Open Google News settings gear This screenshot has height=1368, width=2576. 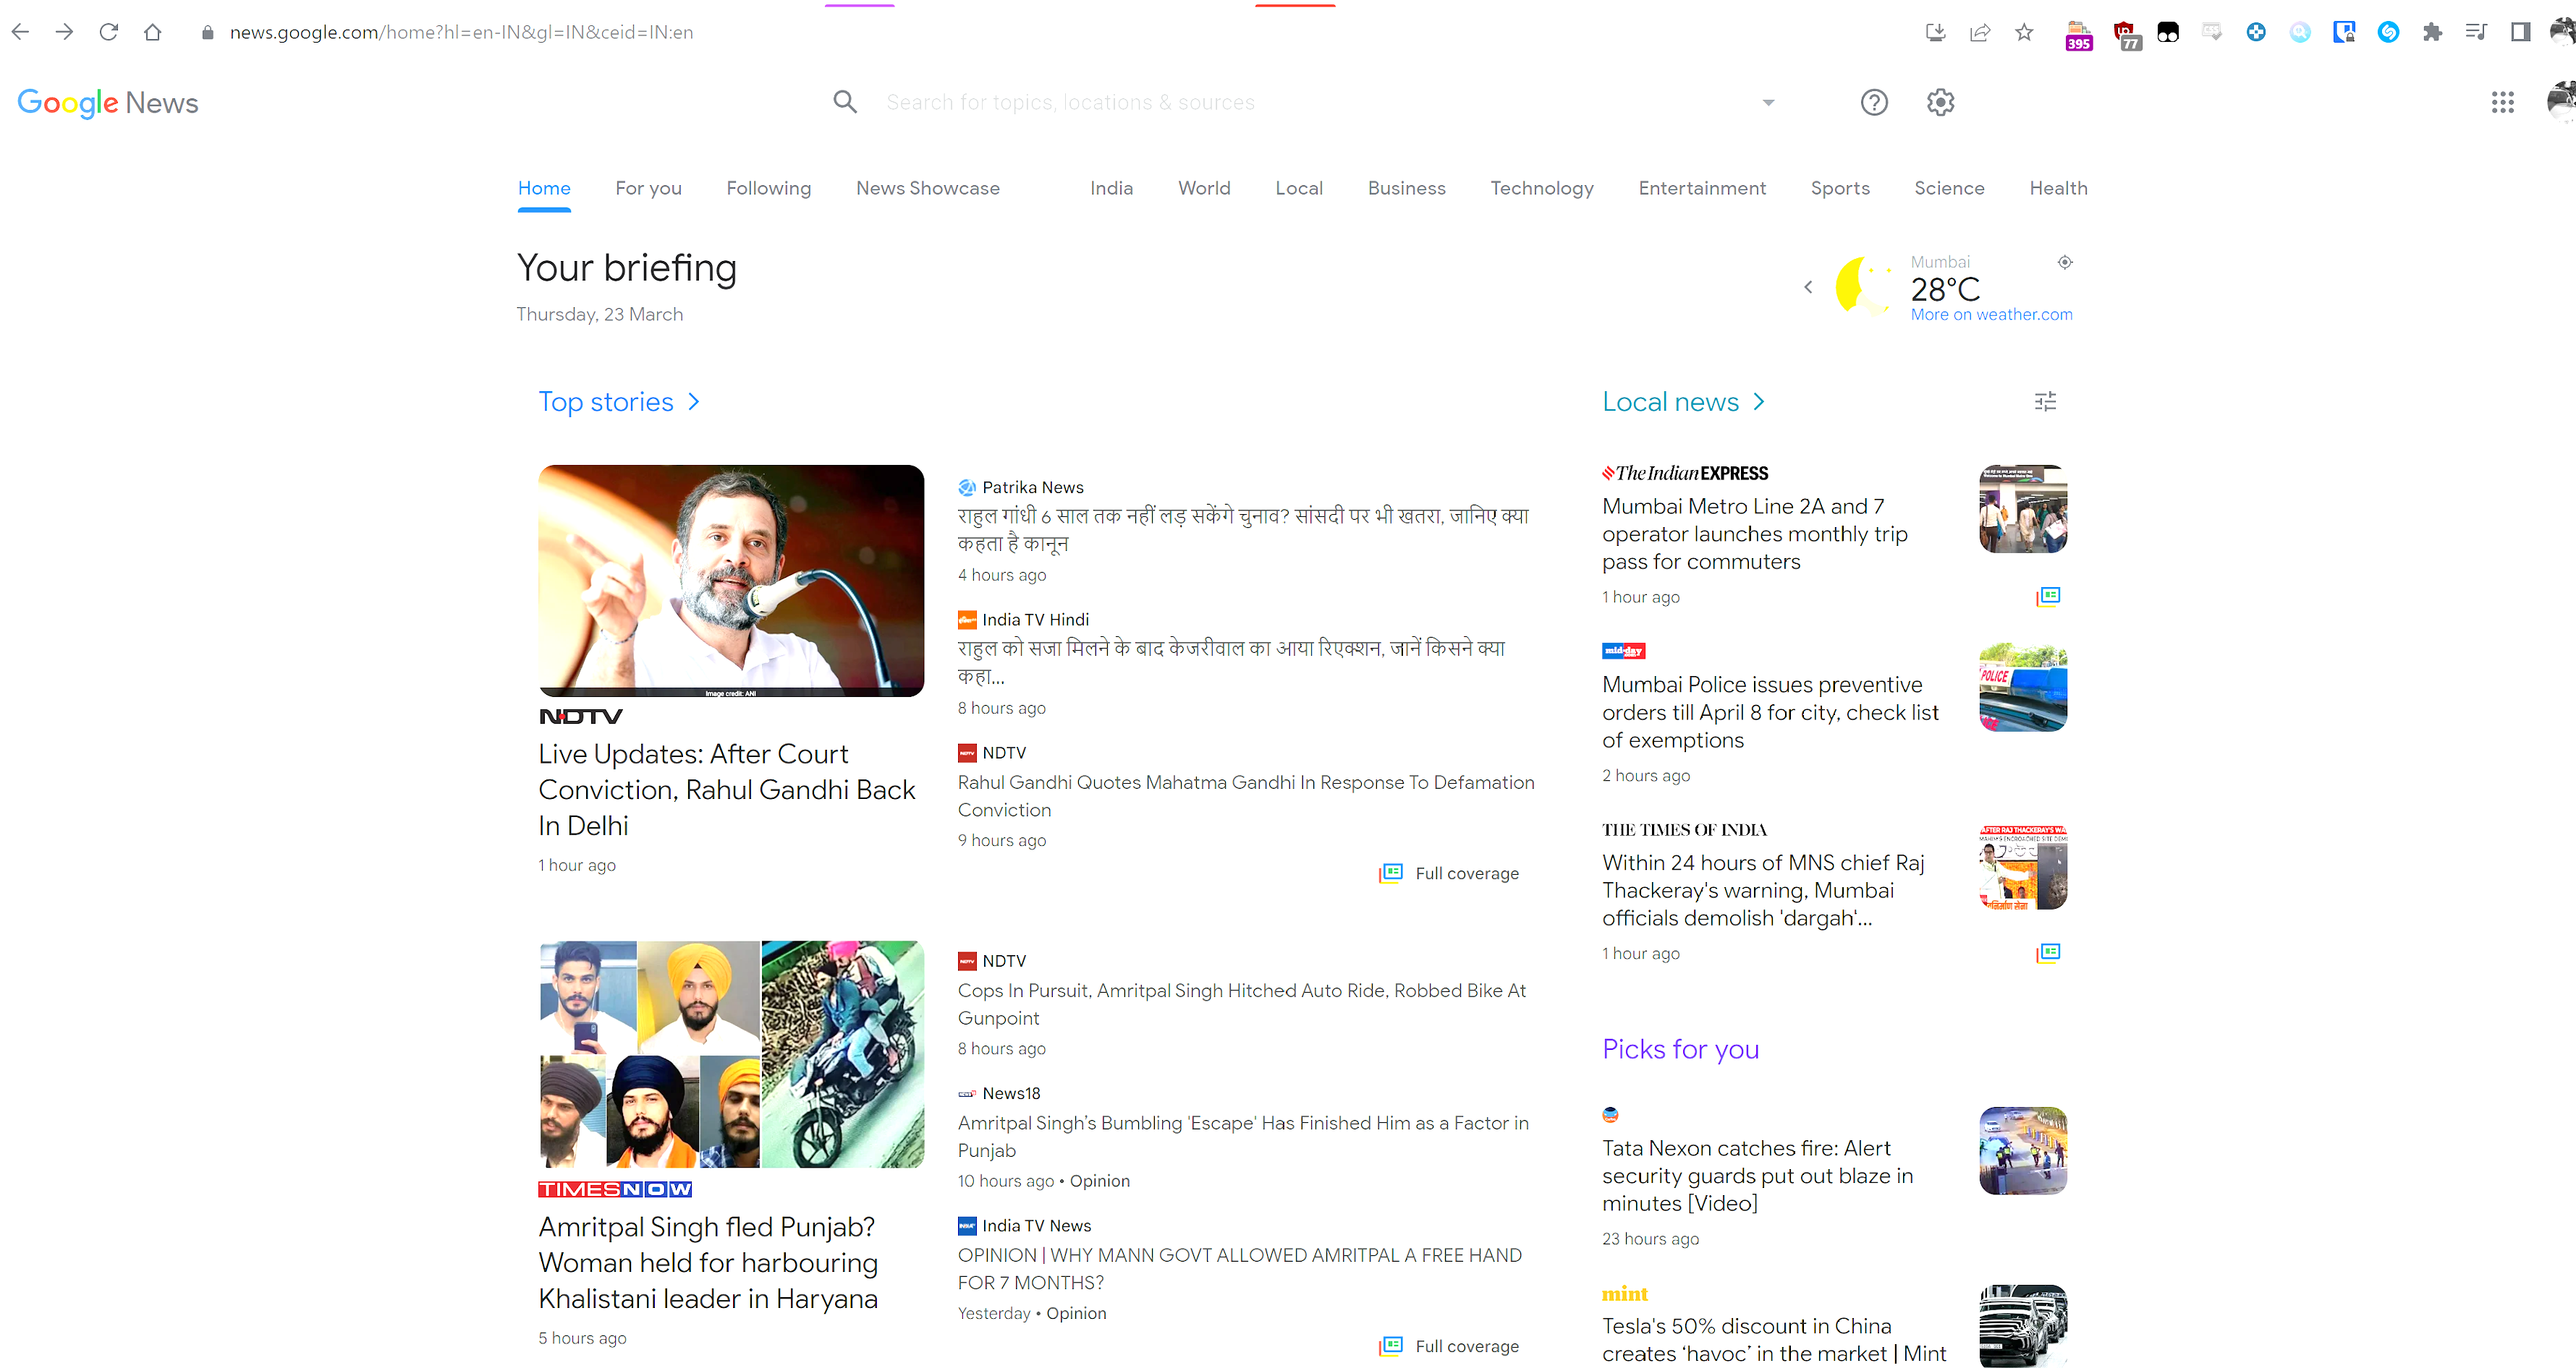[1940, 102]
